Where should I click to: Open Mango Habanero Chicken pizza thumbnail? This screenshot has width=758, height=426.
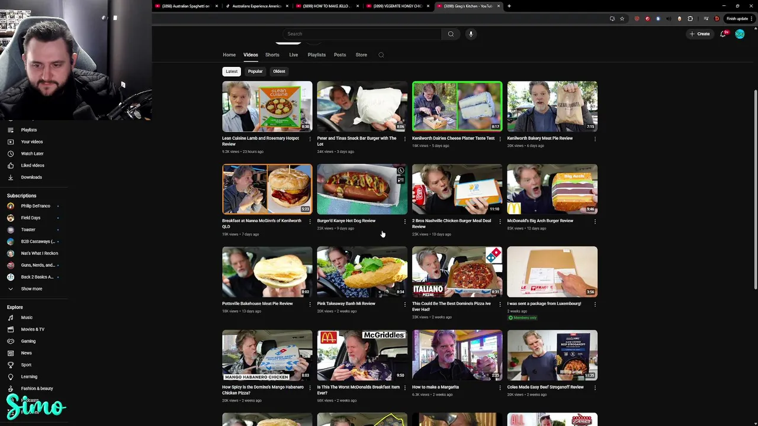[x=267, y=355]
